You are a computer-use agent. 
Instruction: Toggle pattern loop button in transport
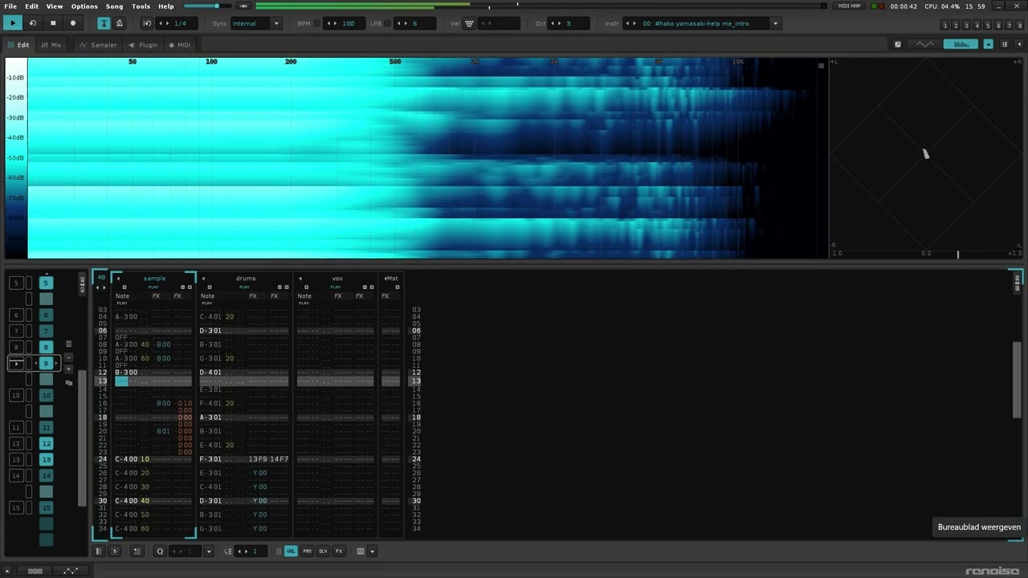point(33,23)
